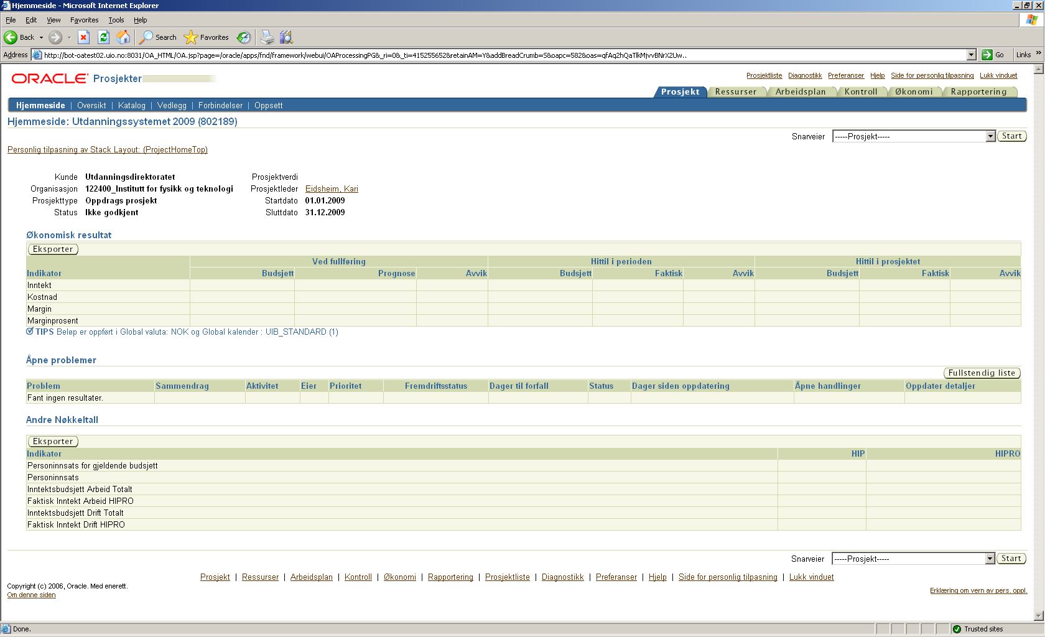Screen dimensions: 1045x637
Task: Click the vertical scrollbar up arrow
Action: pyautogui.click(x=1038, y=69)
